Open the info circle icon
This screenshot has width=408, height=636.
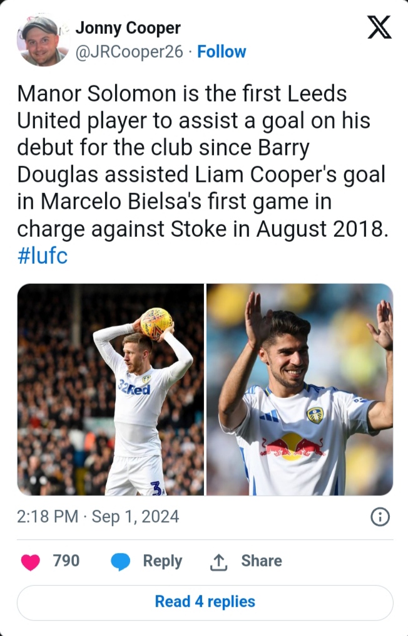click(380, 517)
